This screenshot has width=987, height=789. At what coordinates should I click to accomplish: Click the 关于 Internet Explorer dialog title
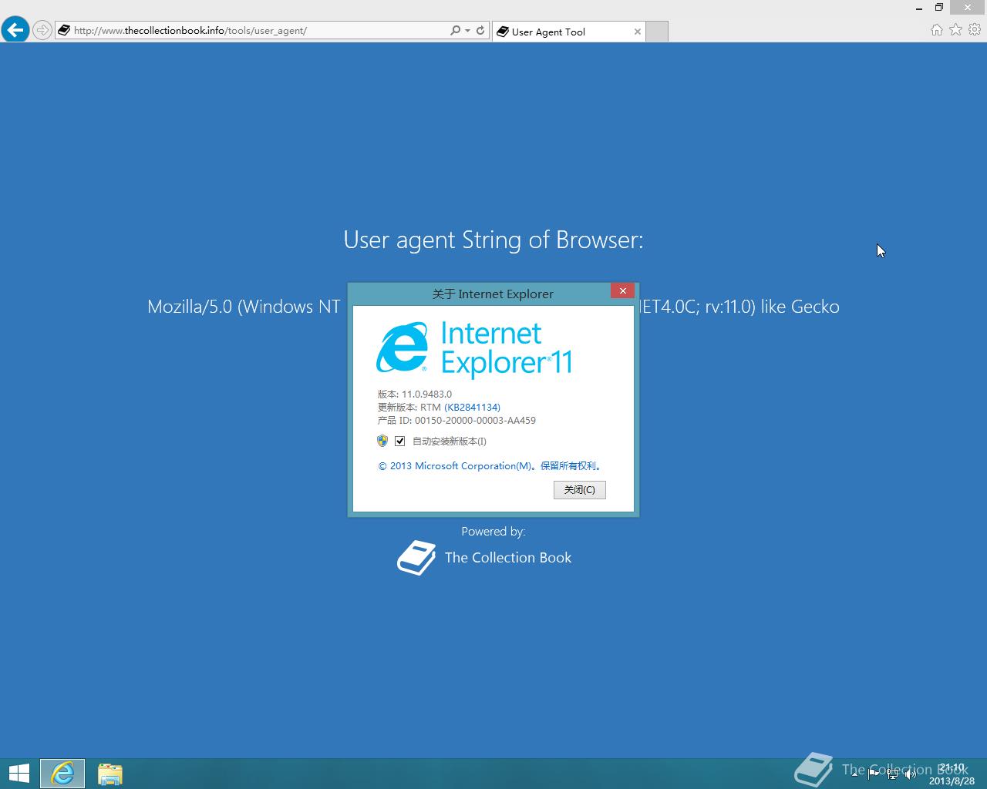point(493,294)
